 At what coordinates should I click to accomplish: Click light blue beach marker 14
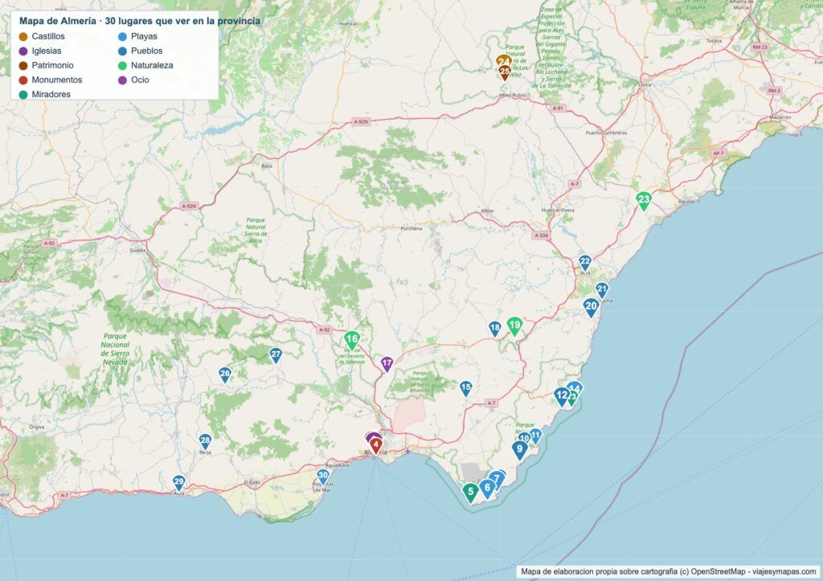click(x=575, y=387)
